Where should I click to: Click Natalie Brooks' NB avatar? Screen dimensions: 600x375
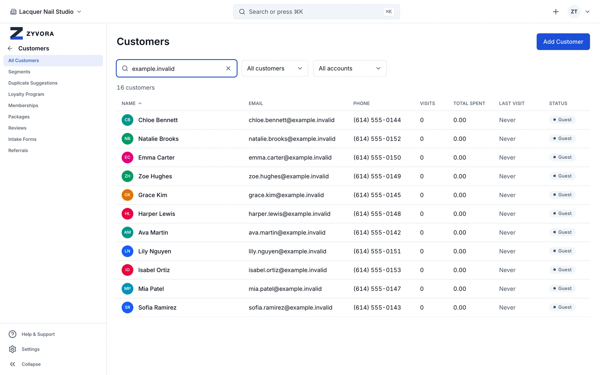[x=127, y=139]
